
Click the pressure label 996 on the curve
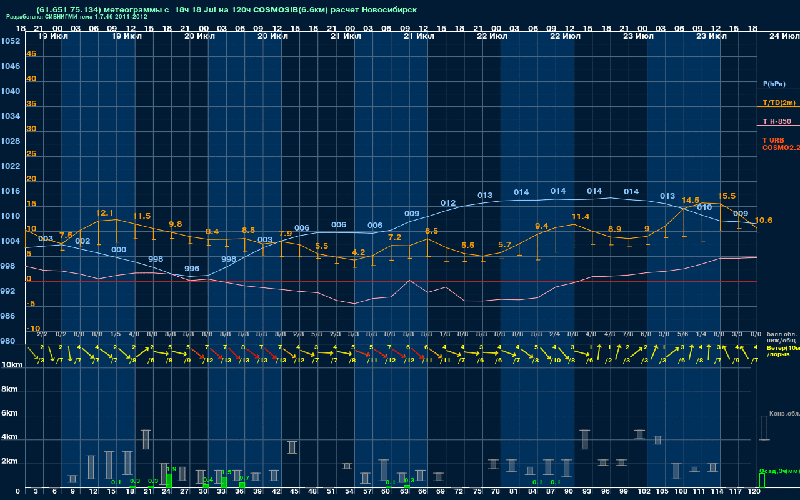click(x=192, y=269)
